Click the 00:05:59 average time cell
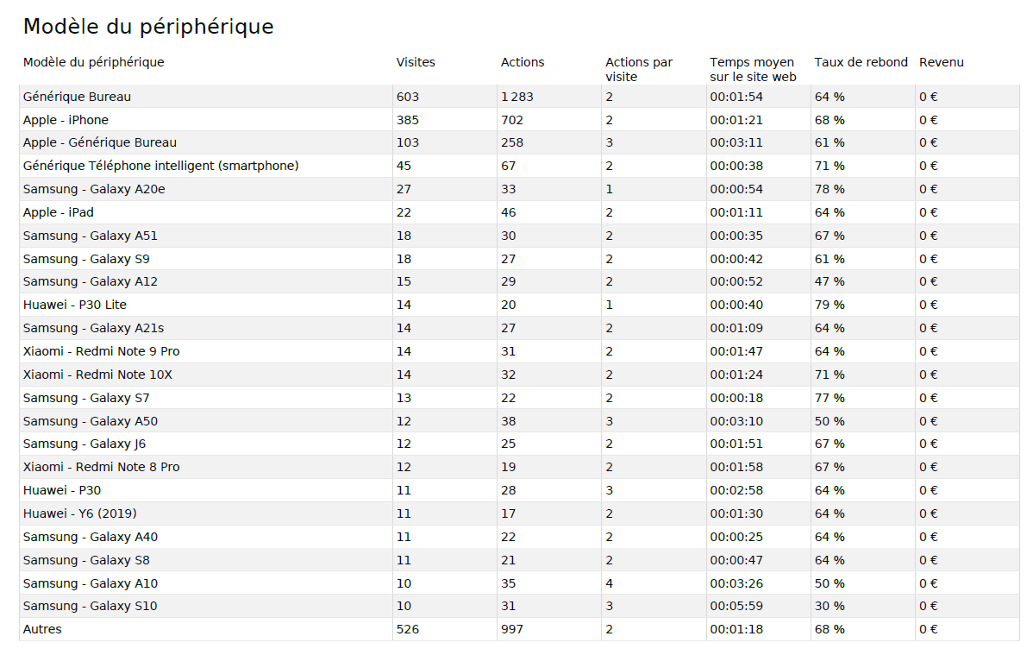1033x655 pixels. point(736,606)
